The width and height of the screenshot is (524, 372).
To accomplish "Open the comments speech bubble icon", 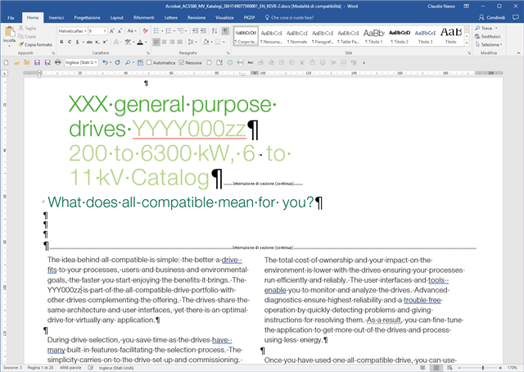I will point(516,17).
